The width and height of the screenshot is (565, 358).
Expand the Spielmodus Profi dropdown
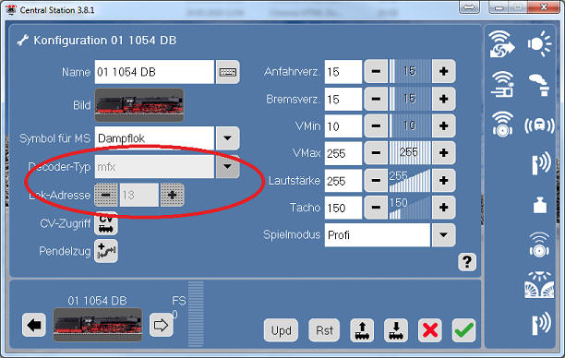[x=443, y=235]
